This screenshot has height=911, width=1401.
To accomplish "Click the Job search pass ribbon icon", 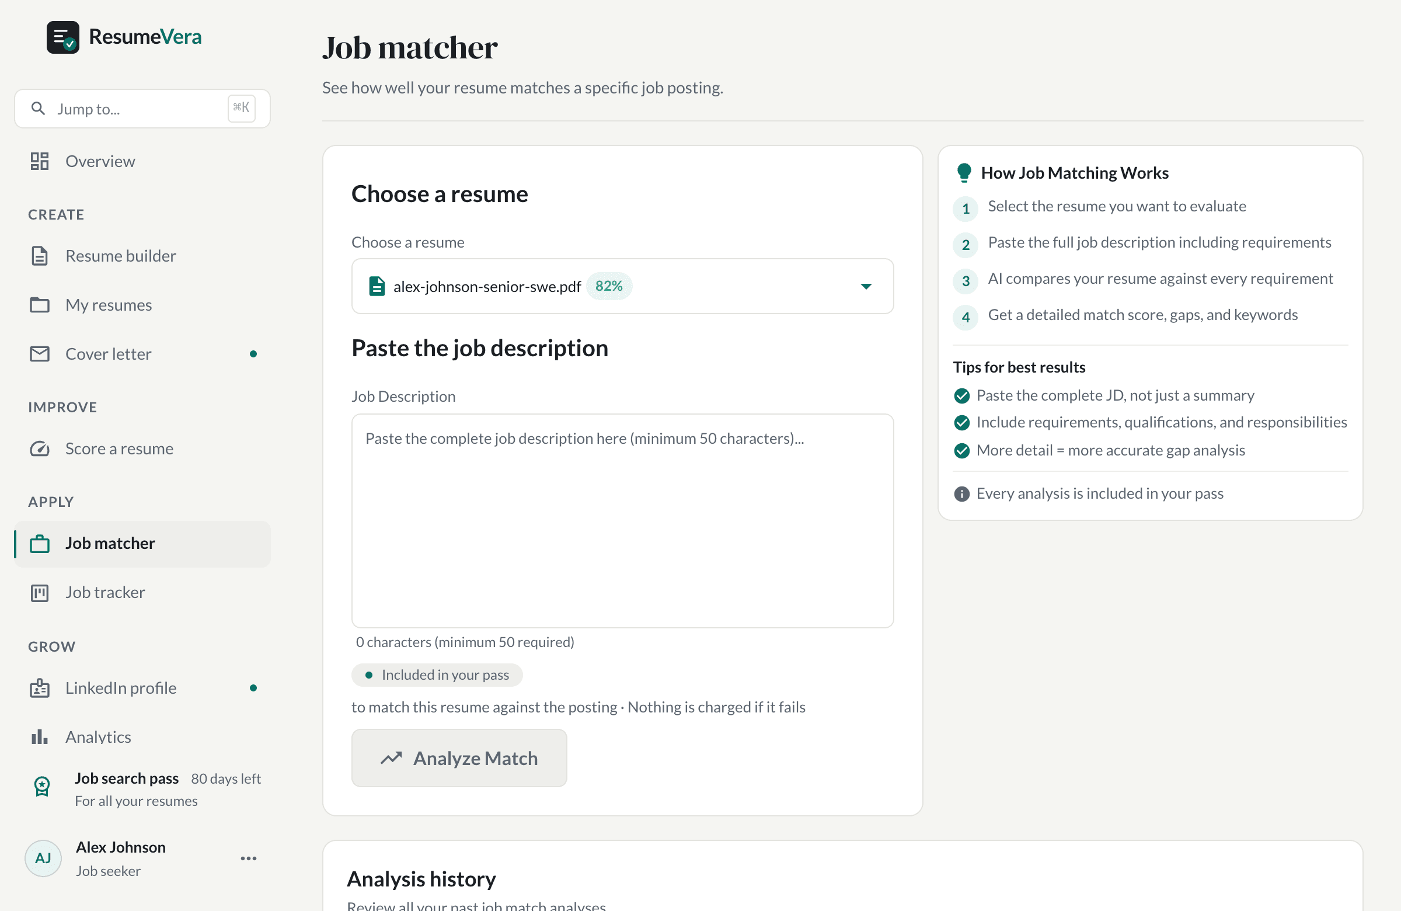I will [x=42, y=786].
